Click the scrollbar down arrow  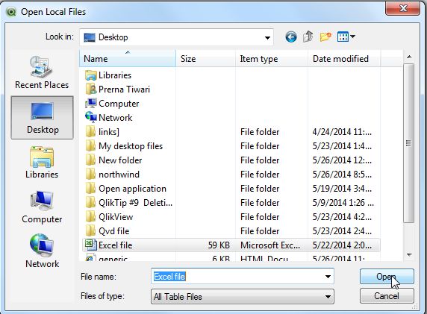pyautogui.click(x=409, y=255)
